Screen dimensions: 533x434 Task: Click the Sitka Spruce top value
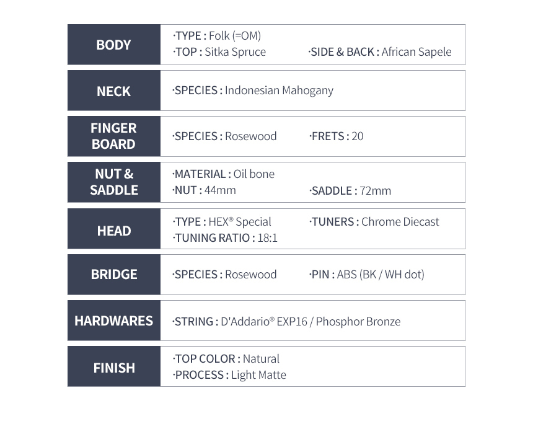coord(236,52)
